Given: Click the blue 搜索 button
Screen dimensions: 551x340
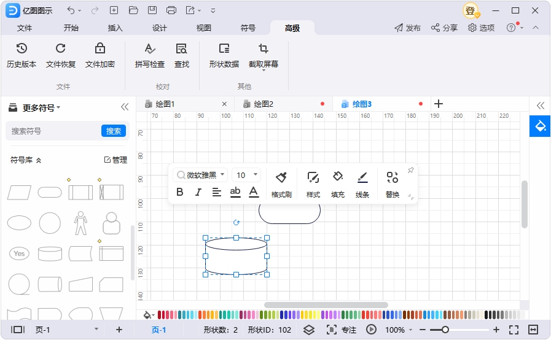Looking at the screenshot, I should 114,131.
